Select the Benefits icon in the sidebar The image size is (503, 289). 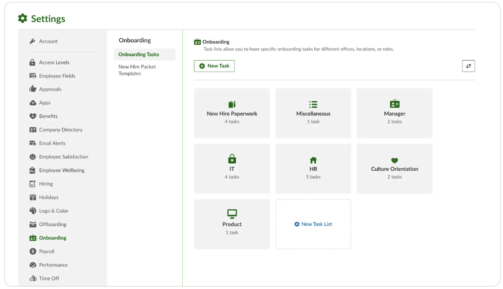[32, 116]
